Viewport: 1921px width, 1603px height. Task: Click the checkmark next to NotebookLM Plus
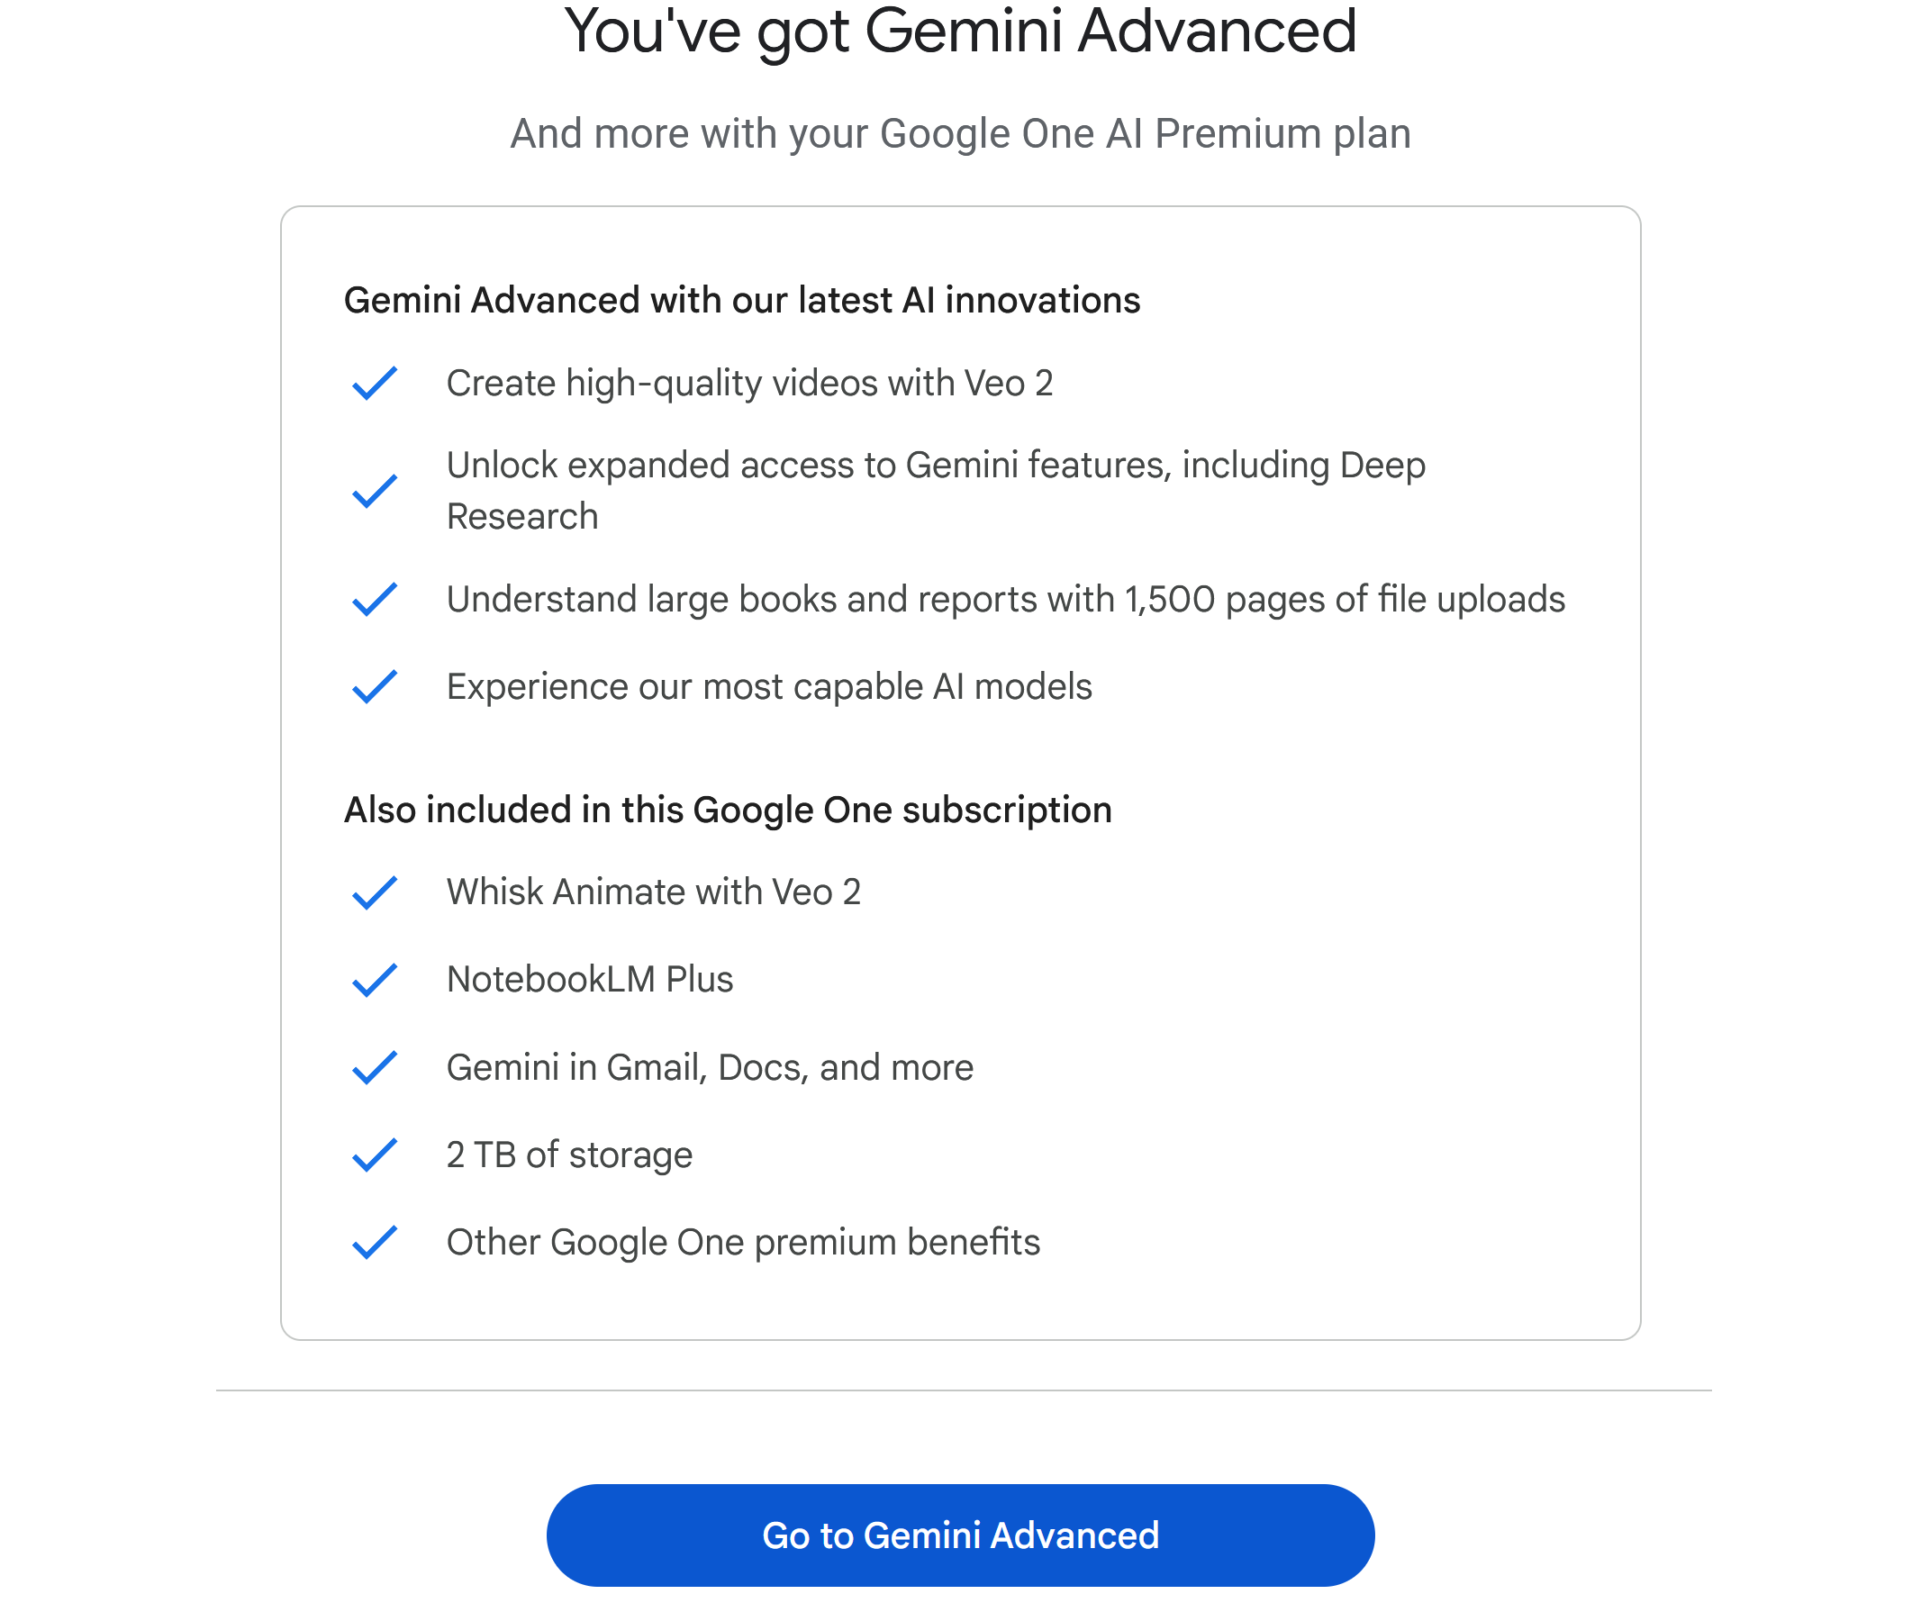pos(375,981)
